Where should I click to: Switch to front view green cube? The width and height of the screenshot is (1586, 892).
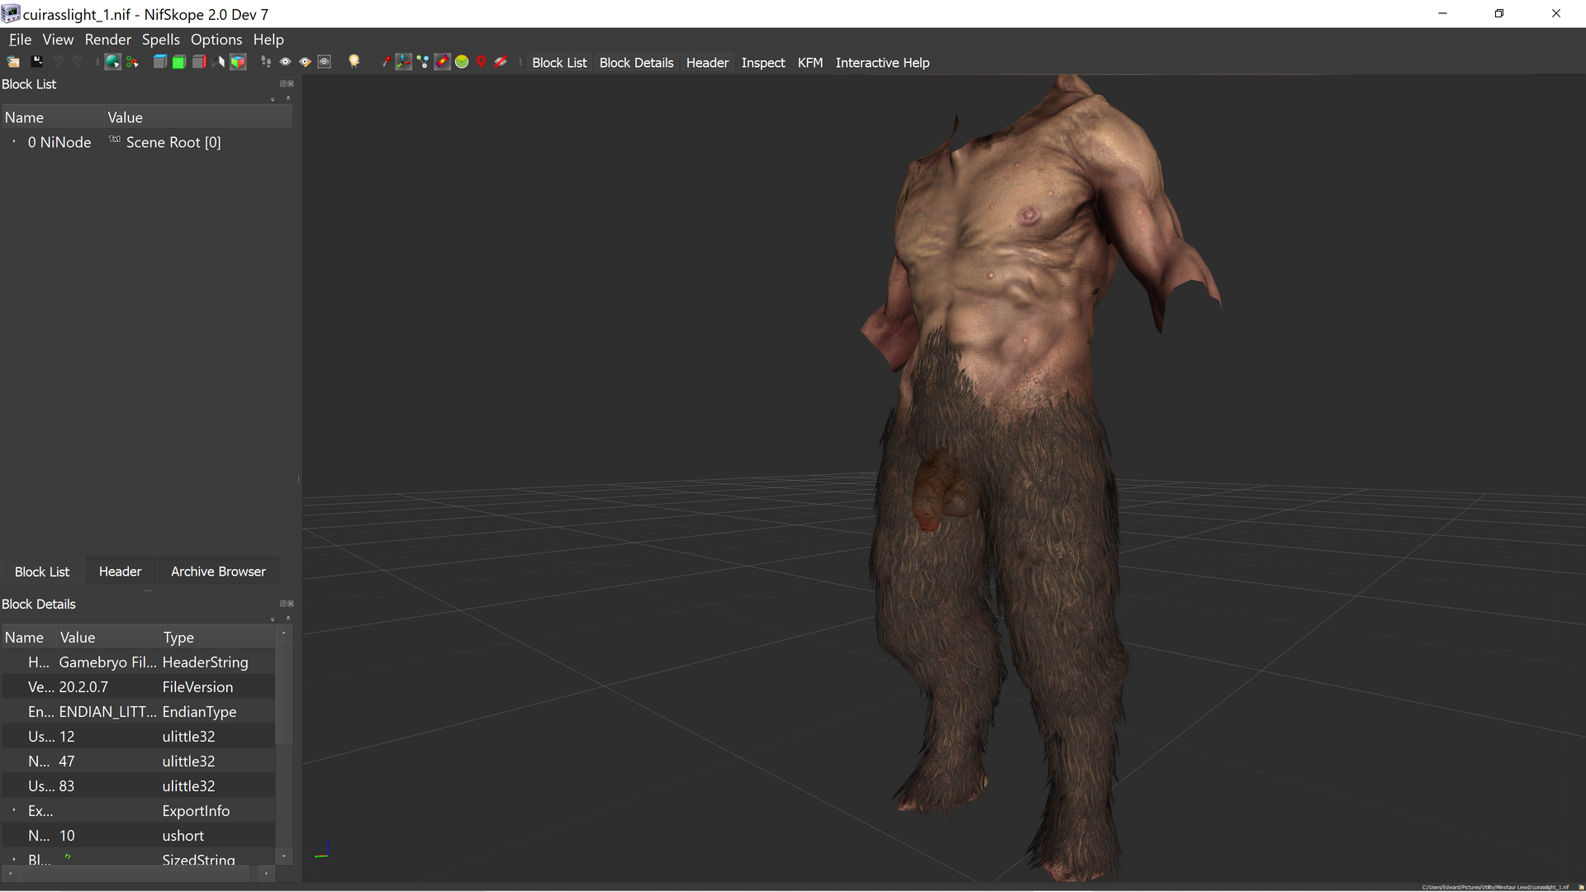178,62
